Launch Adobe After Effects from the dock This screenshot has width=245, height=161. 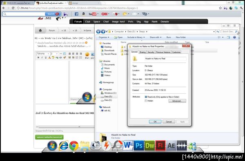[x=171, y=146]
